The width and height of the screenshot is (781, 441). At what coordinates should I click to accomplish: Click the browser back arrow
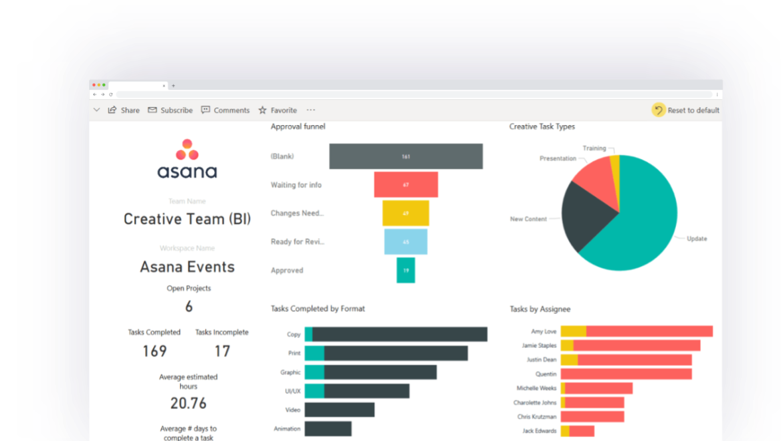click(x=94, y=94)
